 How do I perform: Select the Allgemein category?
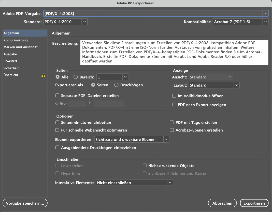[x=25, y=33]
